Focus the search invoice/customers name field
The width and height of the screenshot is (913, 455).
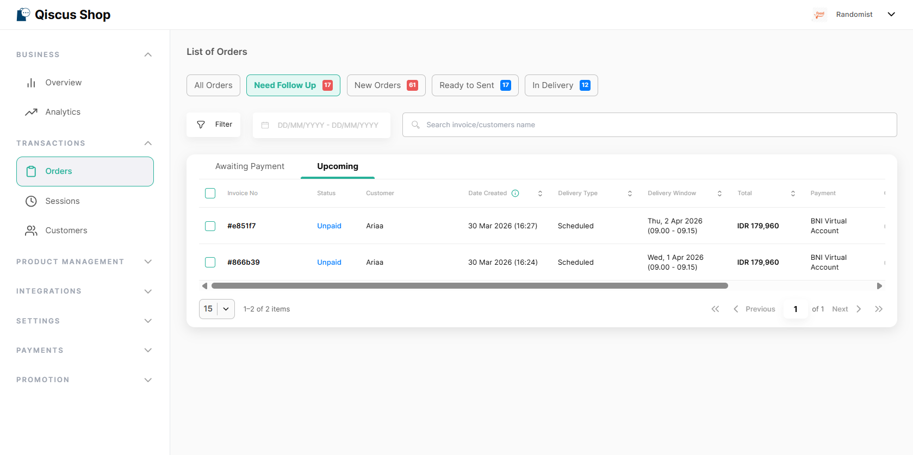tap(649, 125)
